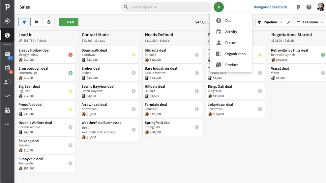Click green activity icon on Retroville Ivy Hills deal
The height and width of the screenshot is (183, 326).
[323, 55]
